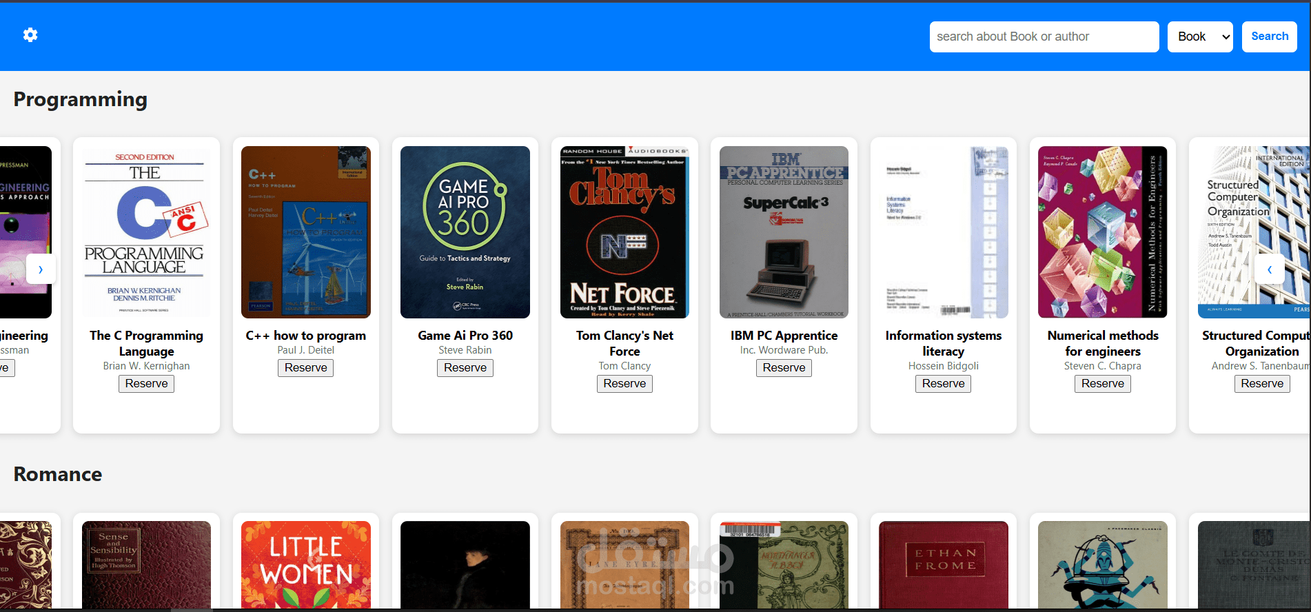Image resolution: width=1311 pixels, height=612 pixels.
Task: Open the Numerical Methods for Engineers cover
Action: pyautogui.click(x=1103, y=232)
